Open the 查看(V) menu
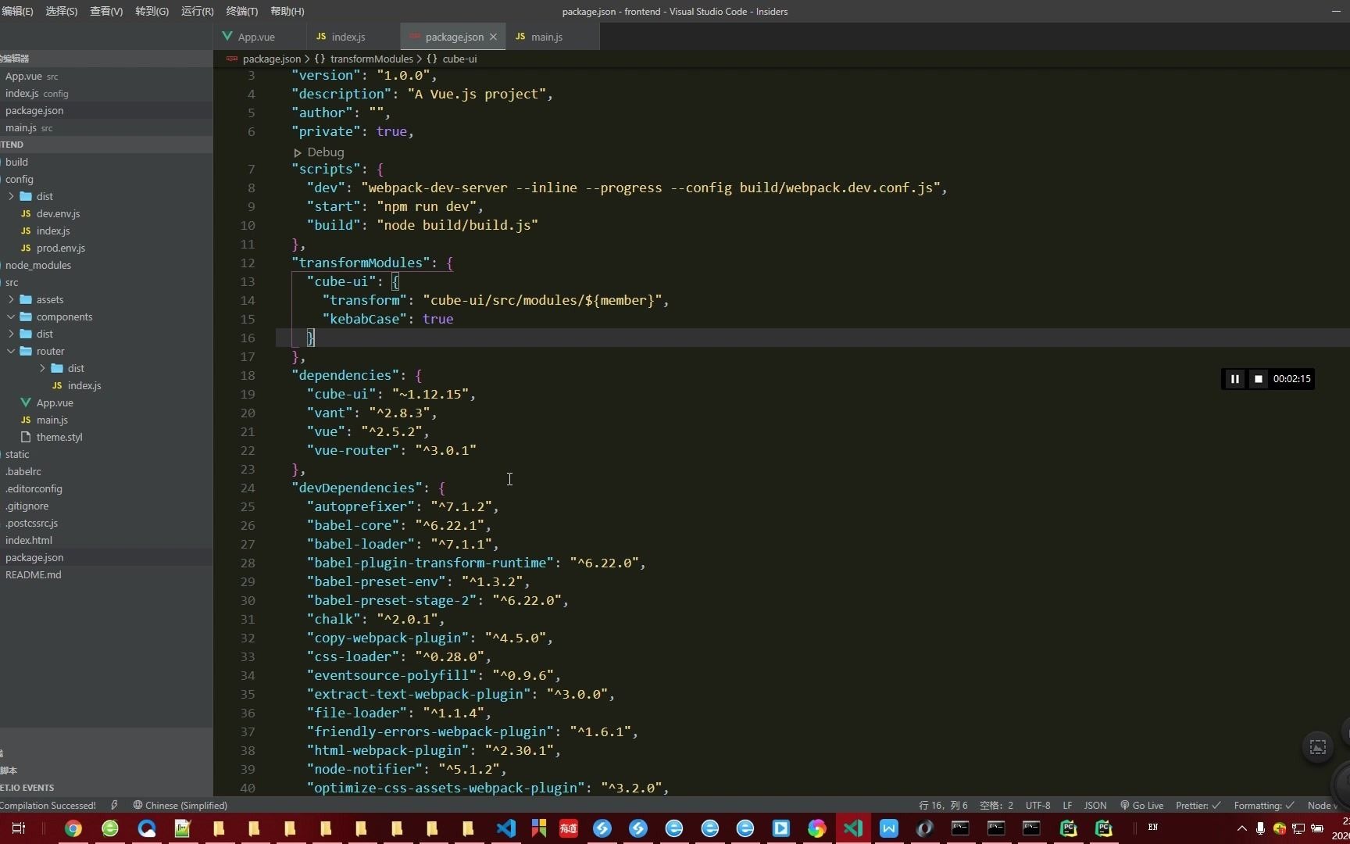1350x844 pixels. click(x=106, y=11)
